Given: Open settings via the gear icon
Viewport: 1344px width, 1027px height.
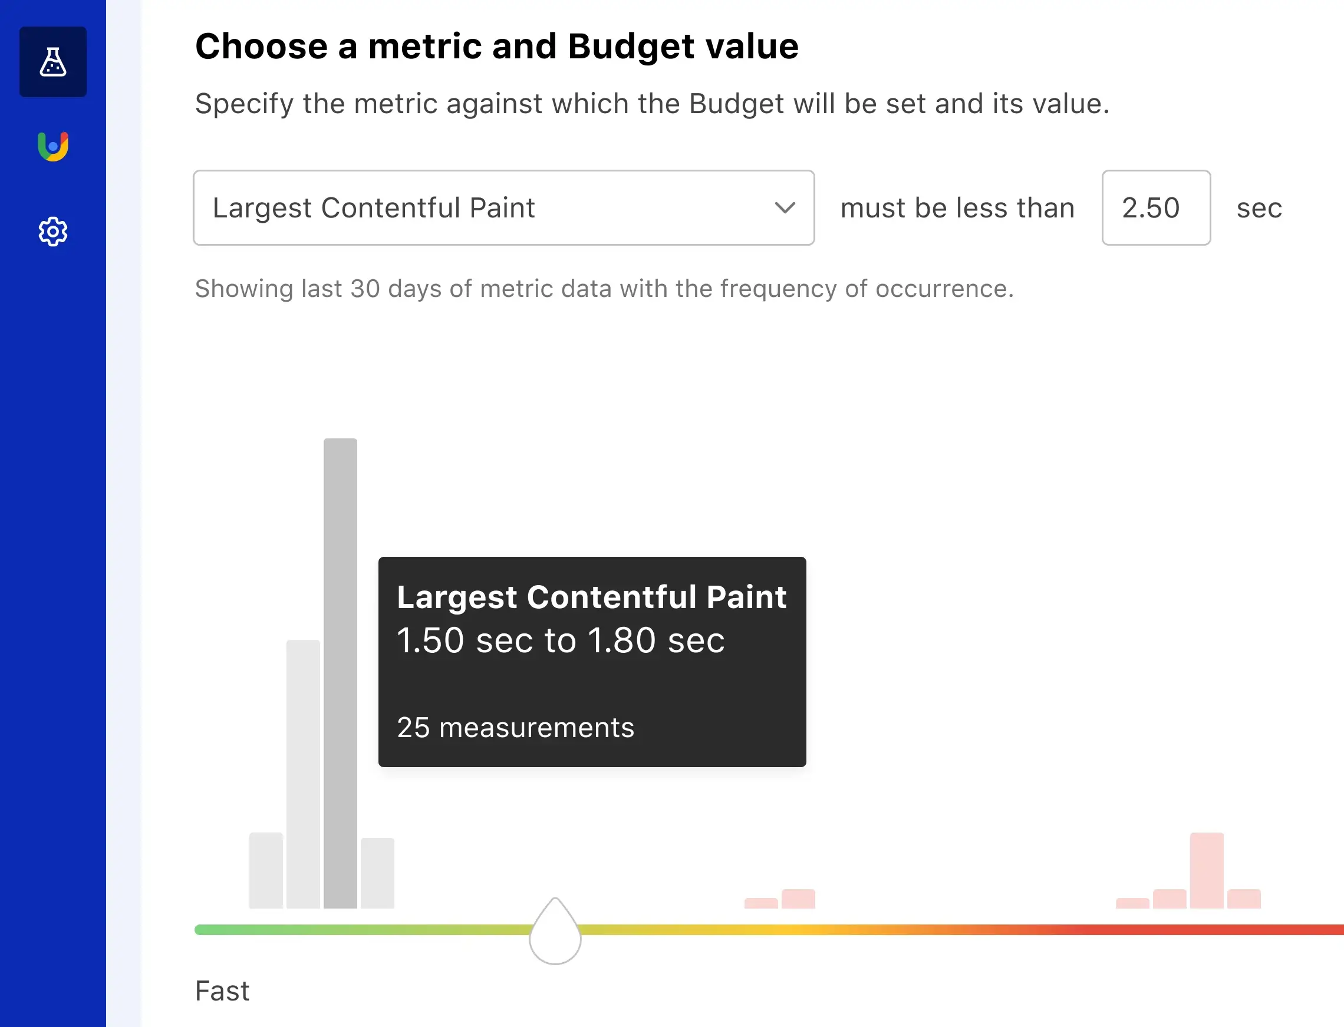Looking at the screenshot, I should point(53,232).
